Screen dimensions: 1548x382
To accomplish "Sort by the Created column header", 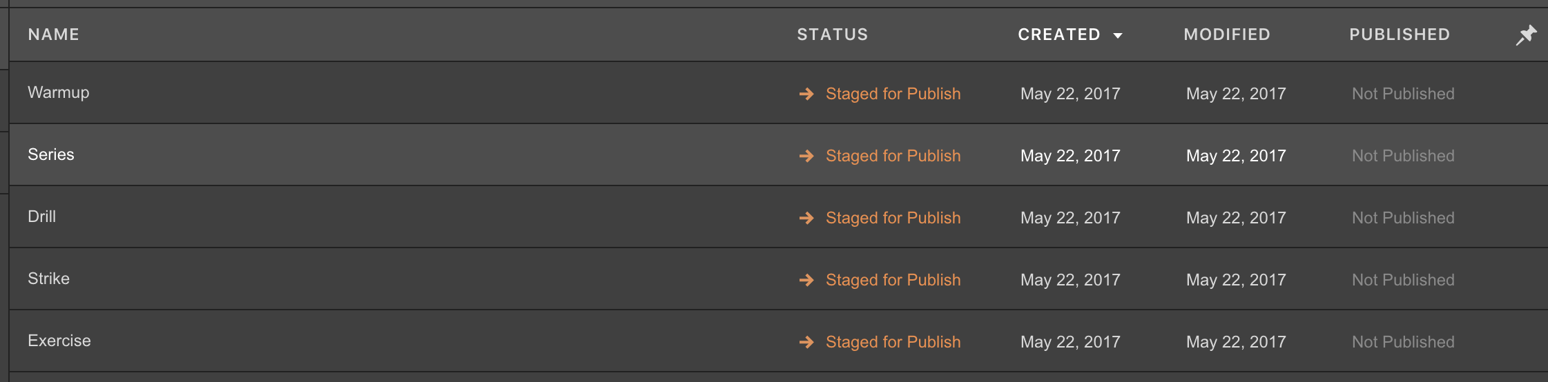I will pos(1059,34).
